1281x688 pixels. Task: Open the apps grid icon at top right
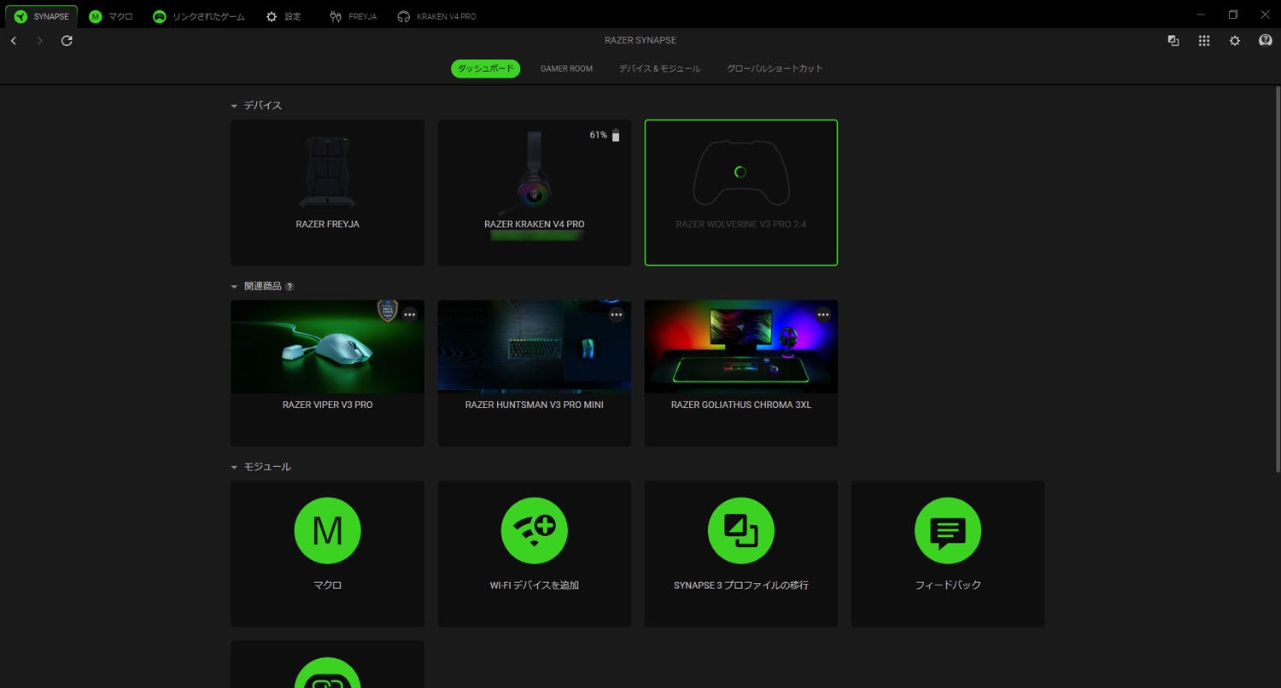click(x=1203, y=41)
